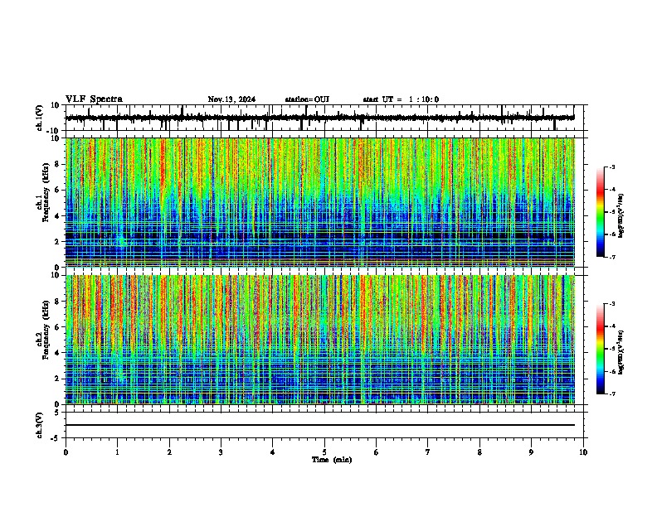The height and width of the screenshot is (507, 657).
Task: Click the 'ch.1(V)' waveform axis label
Action: [x=39, y=118]
